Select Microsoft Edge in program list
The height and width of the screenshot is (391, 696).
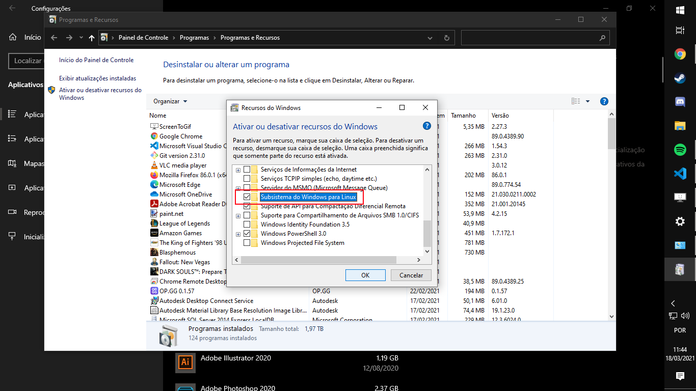tap(179, 184)
